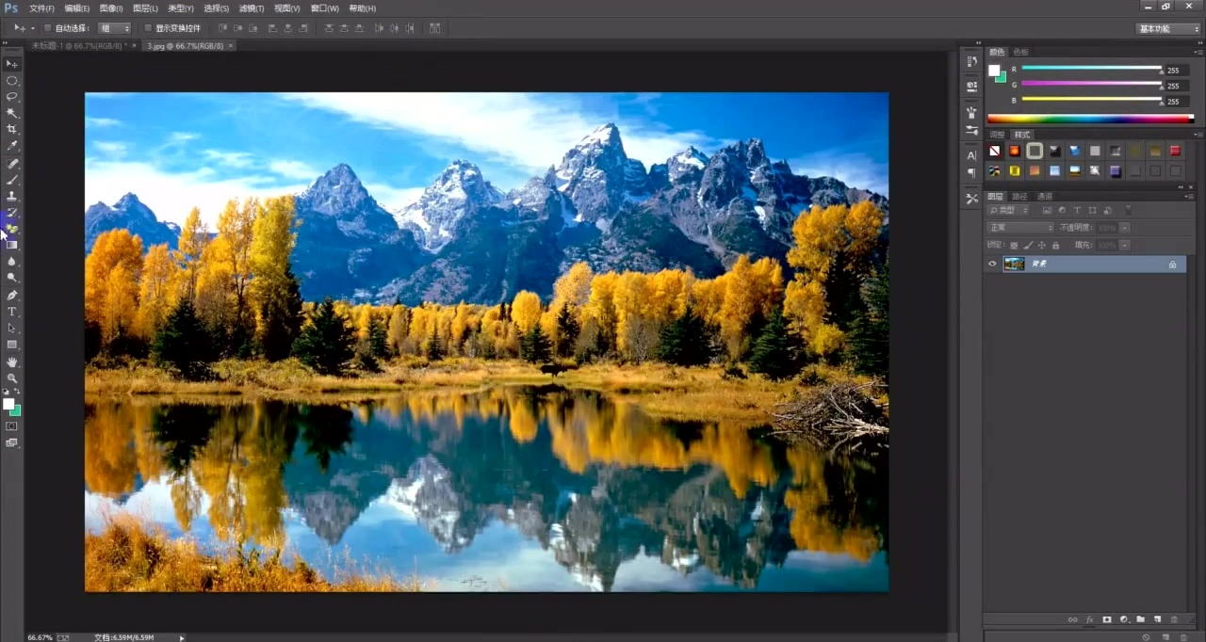Click the lock transparent pixels icon

(x=1014, y=246)
